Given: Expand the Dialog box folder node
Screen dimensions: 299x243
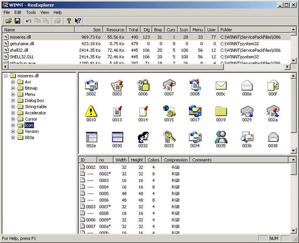Looking at the screenshot, I should click(13, 101).
